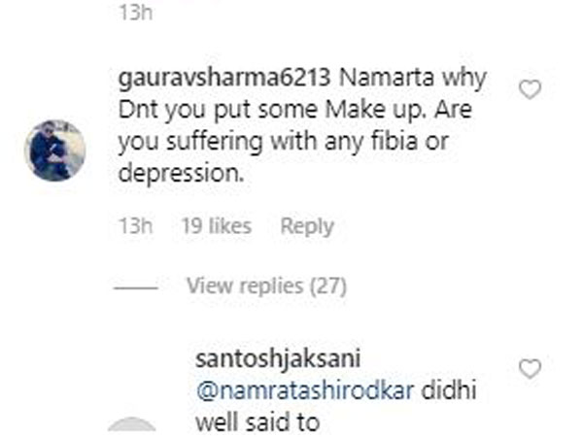Click the 13h timestamp beside 19 likes
Screen dimensions: 583x437
(x=136, y=226)
